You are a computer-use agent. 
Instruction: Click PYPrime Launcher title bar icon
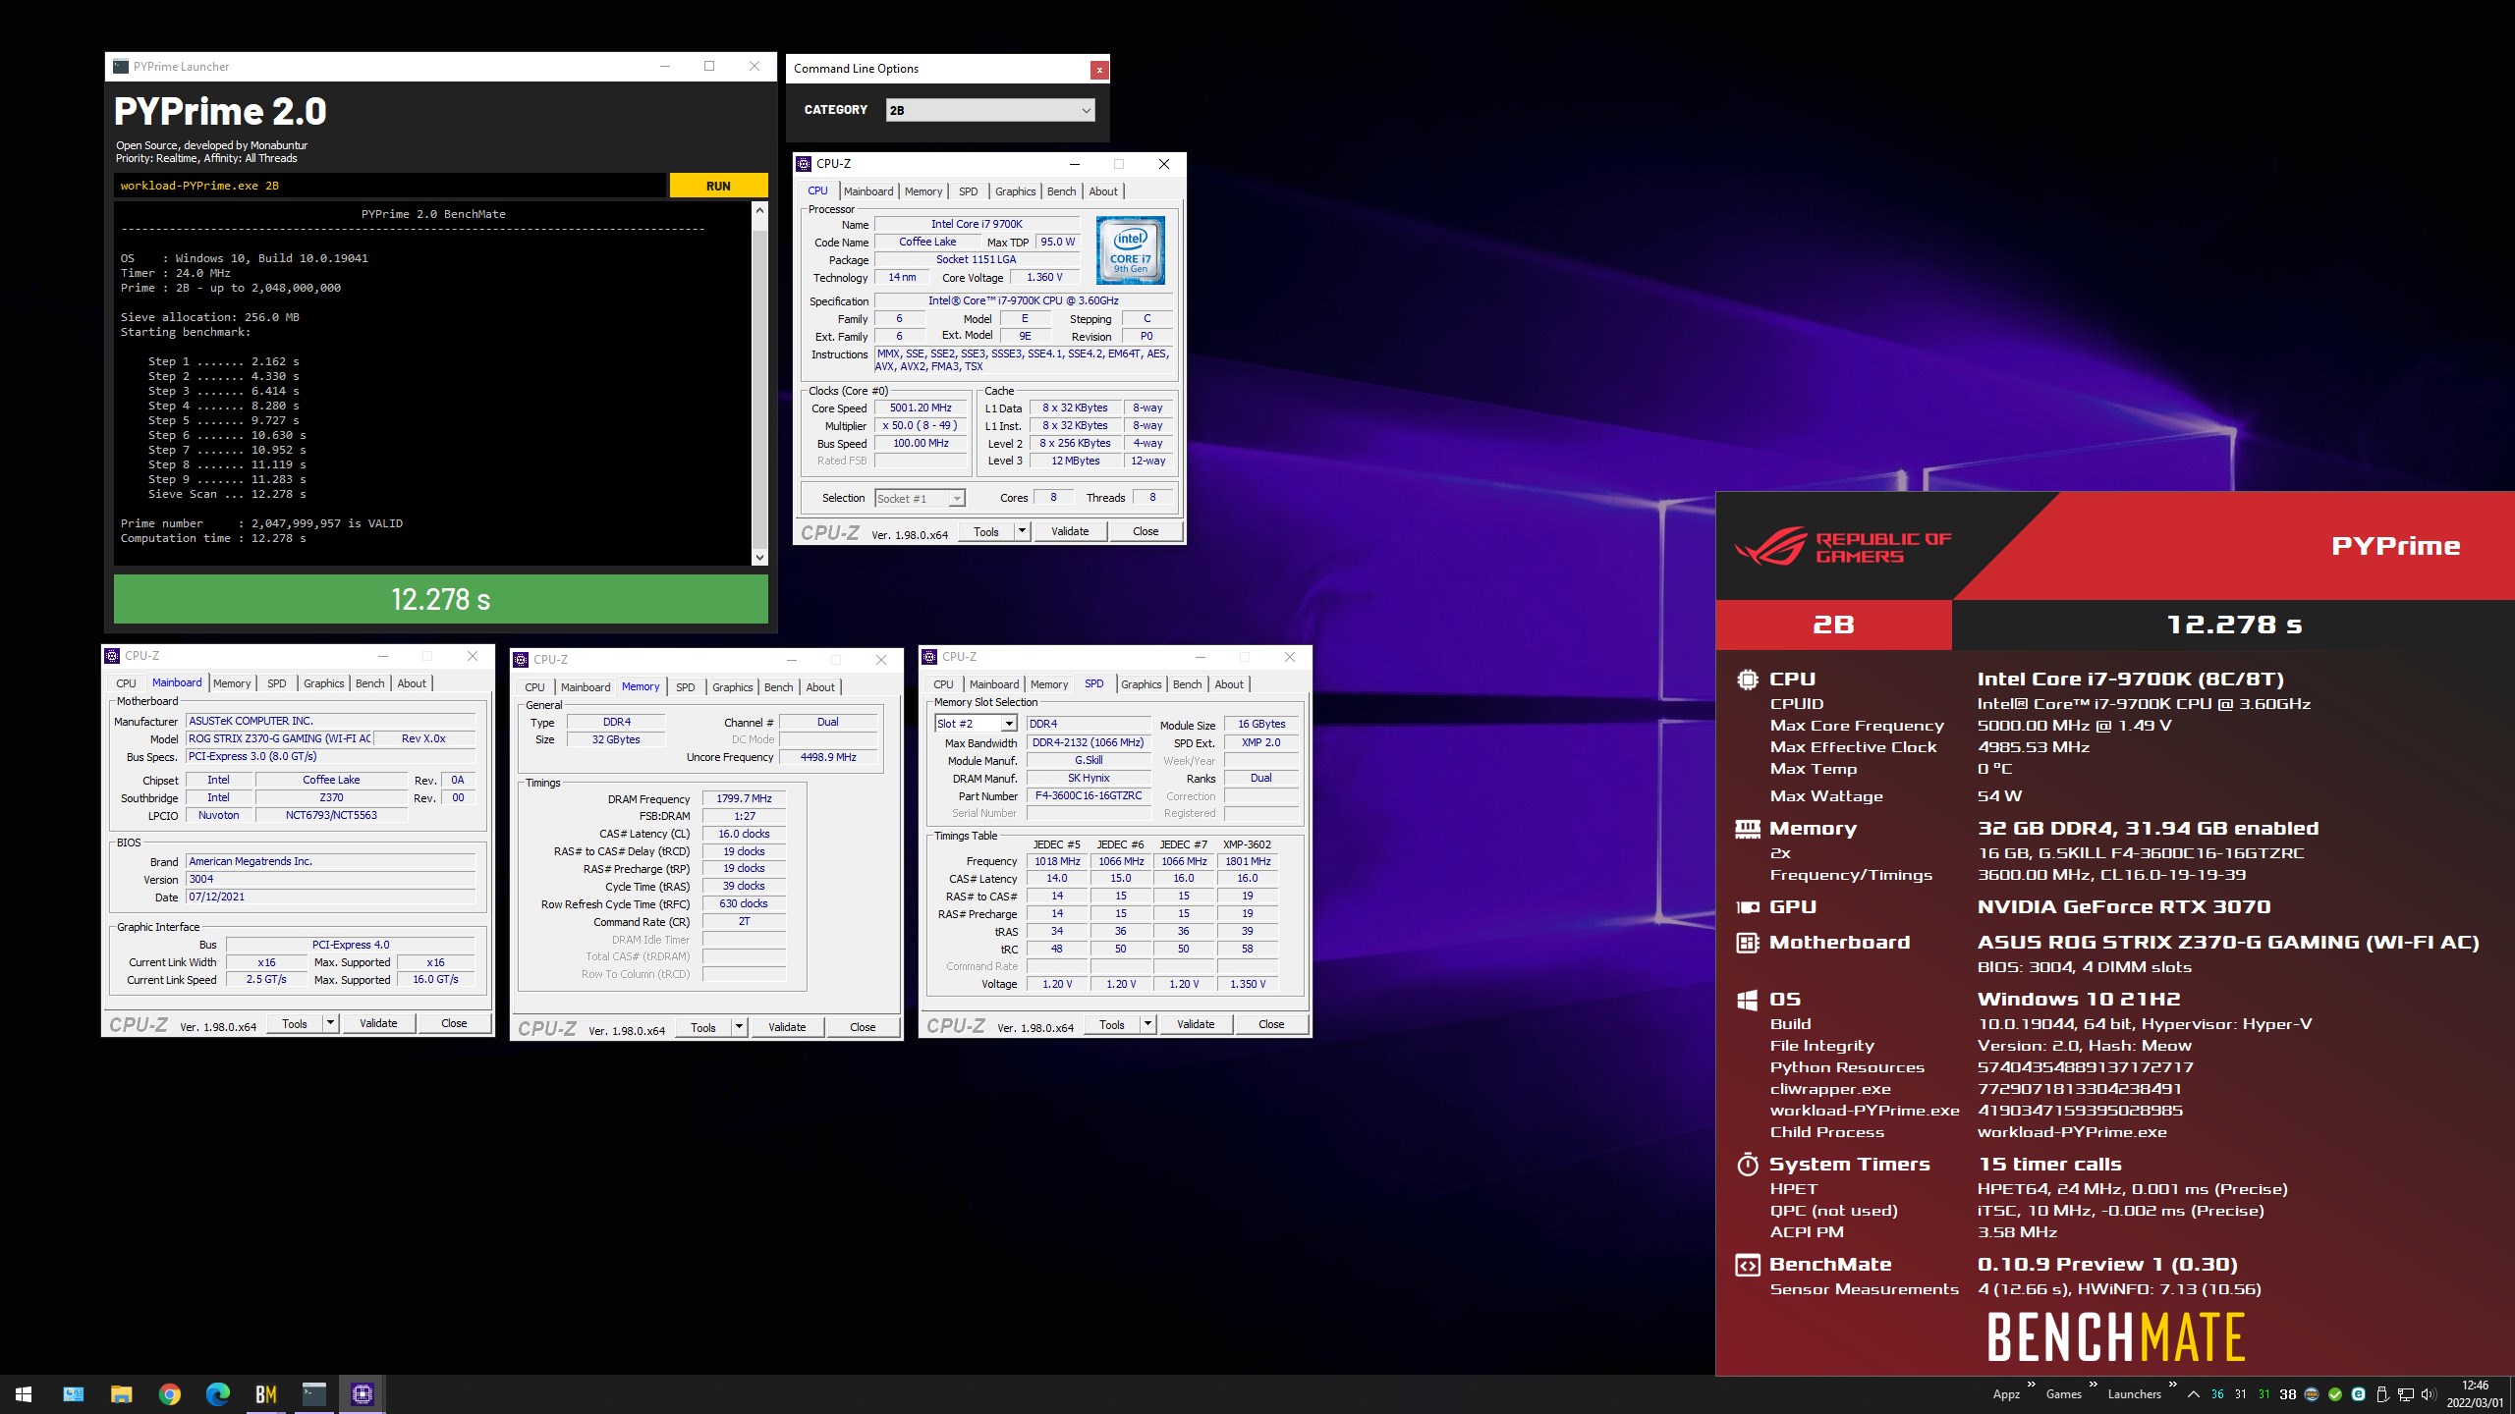point(121,67)
